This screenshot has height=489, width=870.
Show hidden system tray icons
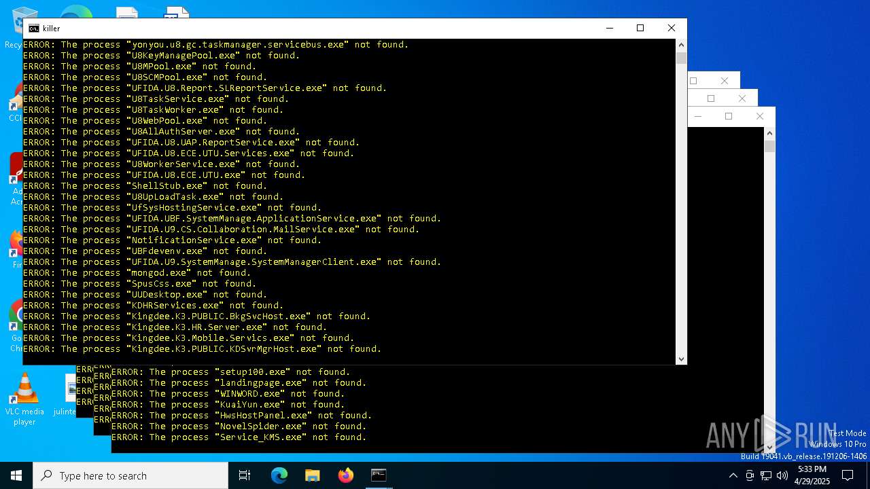[733, 475]
